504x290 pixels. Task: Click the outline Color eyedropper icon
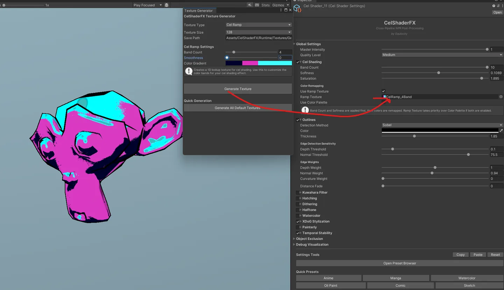pyautogui.click(x=501, y=131)
